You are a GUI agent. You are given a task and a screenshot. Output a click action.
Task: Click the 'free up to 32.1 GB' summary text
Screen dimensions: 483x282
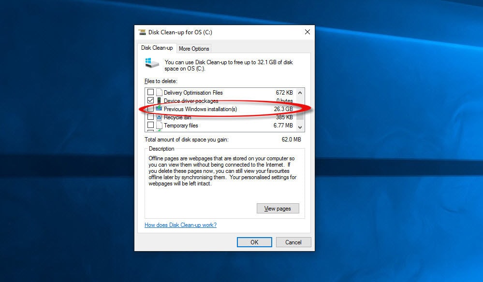(255, 62)
